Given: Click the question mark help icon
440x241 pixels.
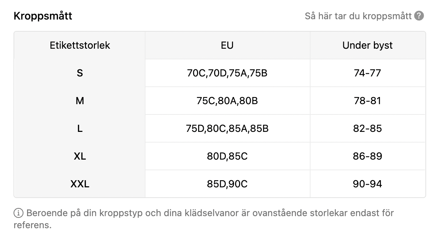Looking at the screenshot, I should click(x=419, y=16).
